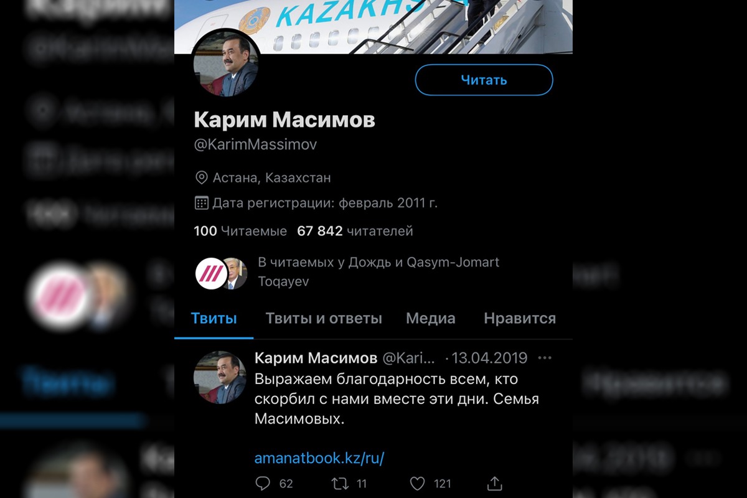Open tweet author avatar in timeline
Screen dimensions: 747x498
point(220,377)
